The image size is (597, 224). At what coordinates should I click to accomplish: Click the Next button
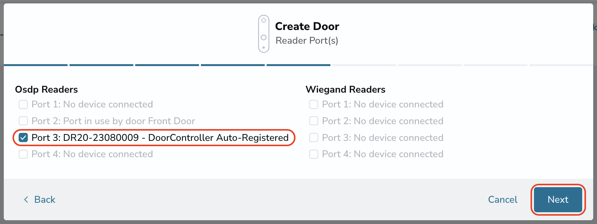(x=558, y=199)
